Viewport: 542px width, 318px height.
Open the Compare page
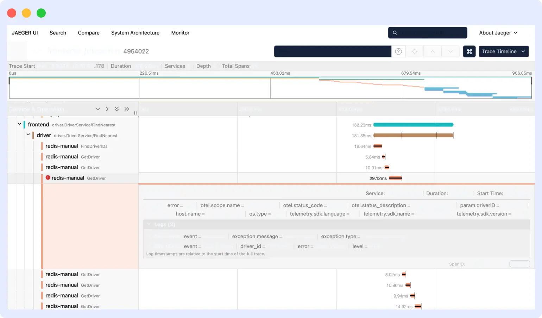point(89,33)
